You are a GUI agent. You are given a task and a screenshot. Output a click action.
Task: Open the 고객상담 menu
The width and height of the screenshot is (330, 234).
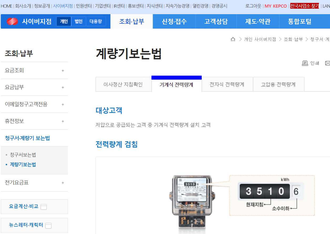click(216, 21)
